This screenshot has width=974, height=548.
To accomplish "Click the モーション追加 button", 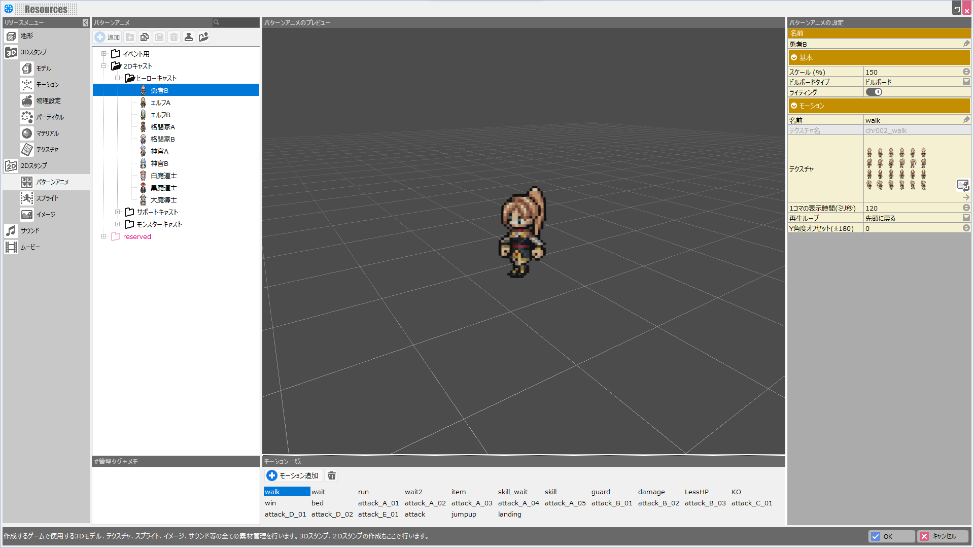I will [293, 475].
